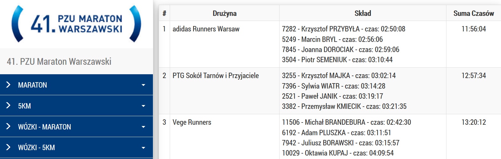This screenshot has width=501, height=159.
Task: Select the WÓZKI - MARATON menu label
Action: tap(44, 127)
